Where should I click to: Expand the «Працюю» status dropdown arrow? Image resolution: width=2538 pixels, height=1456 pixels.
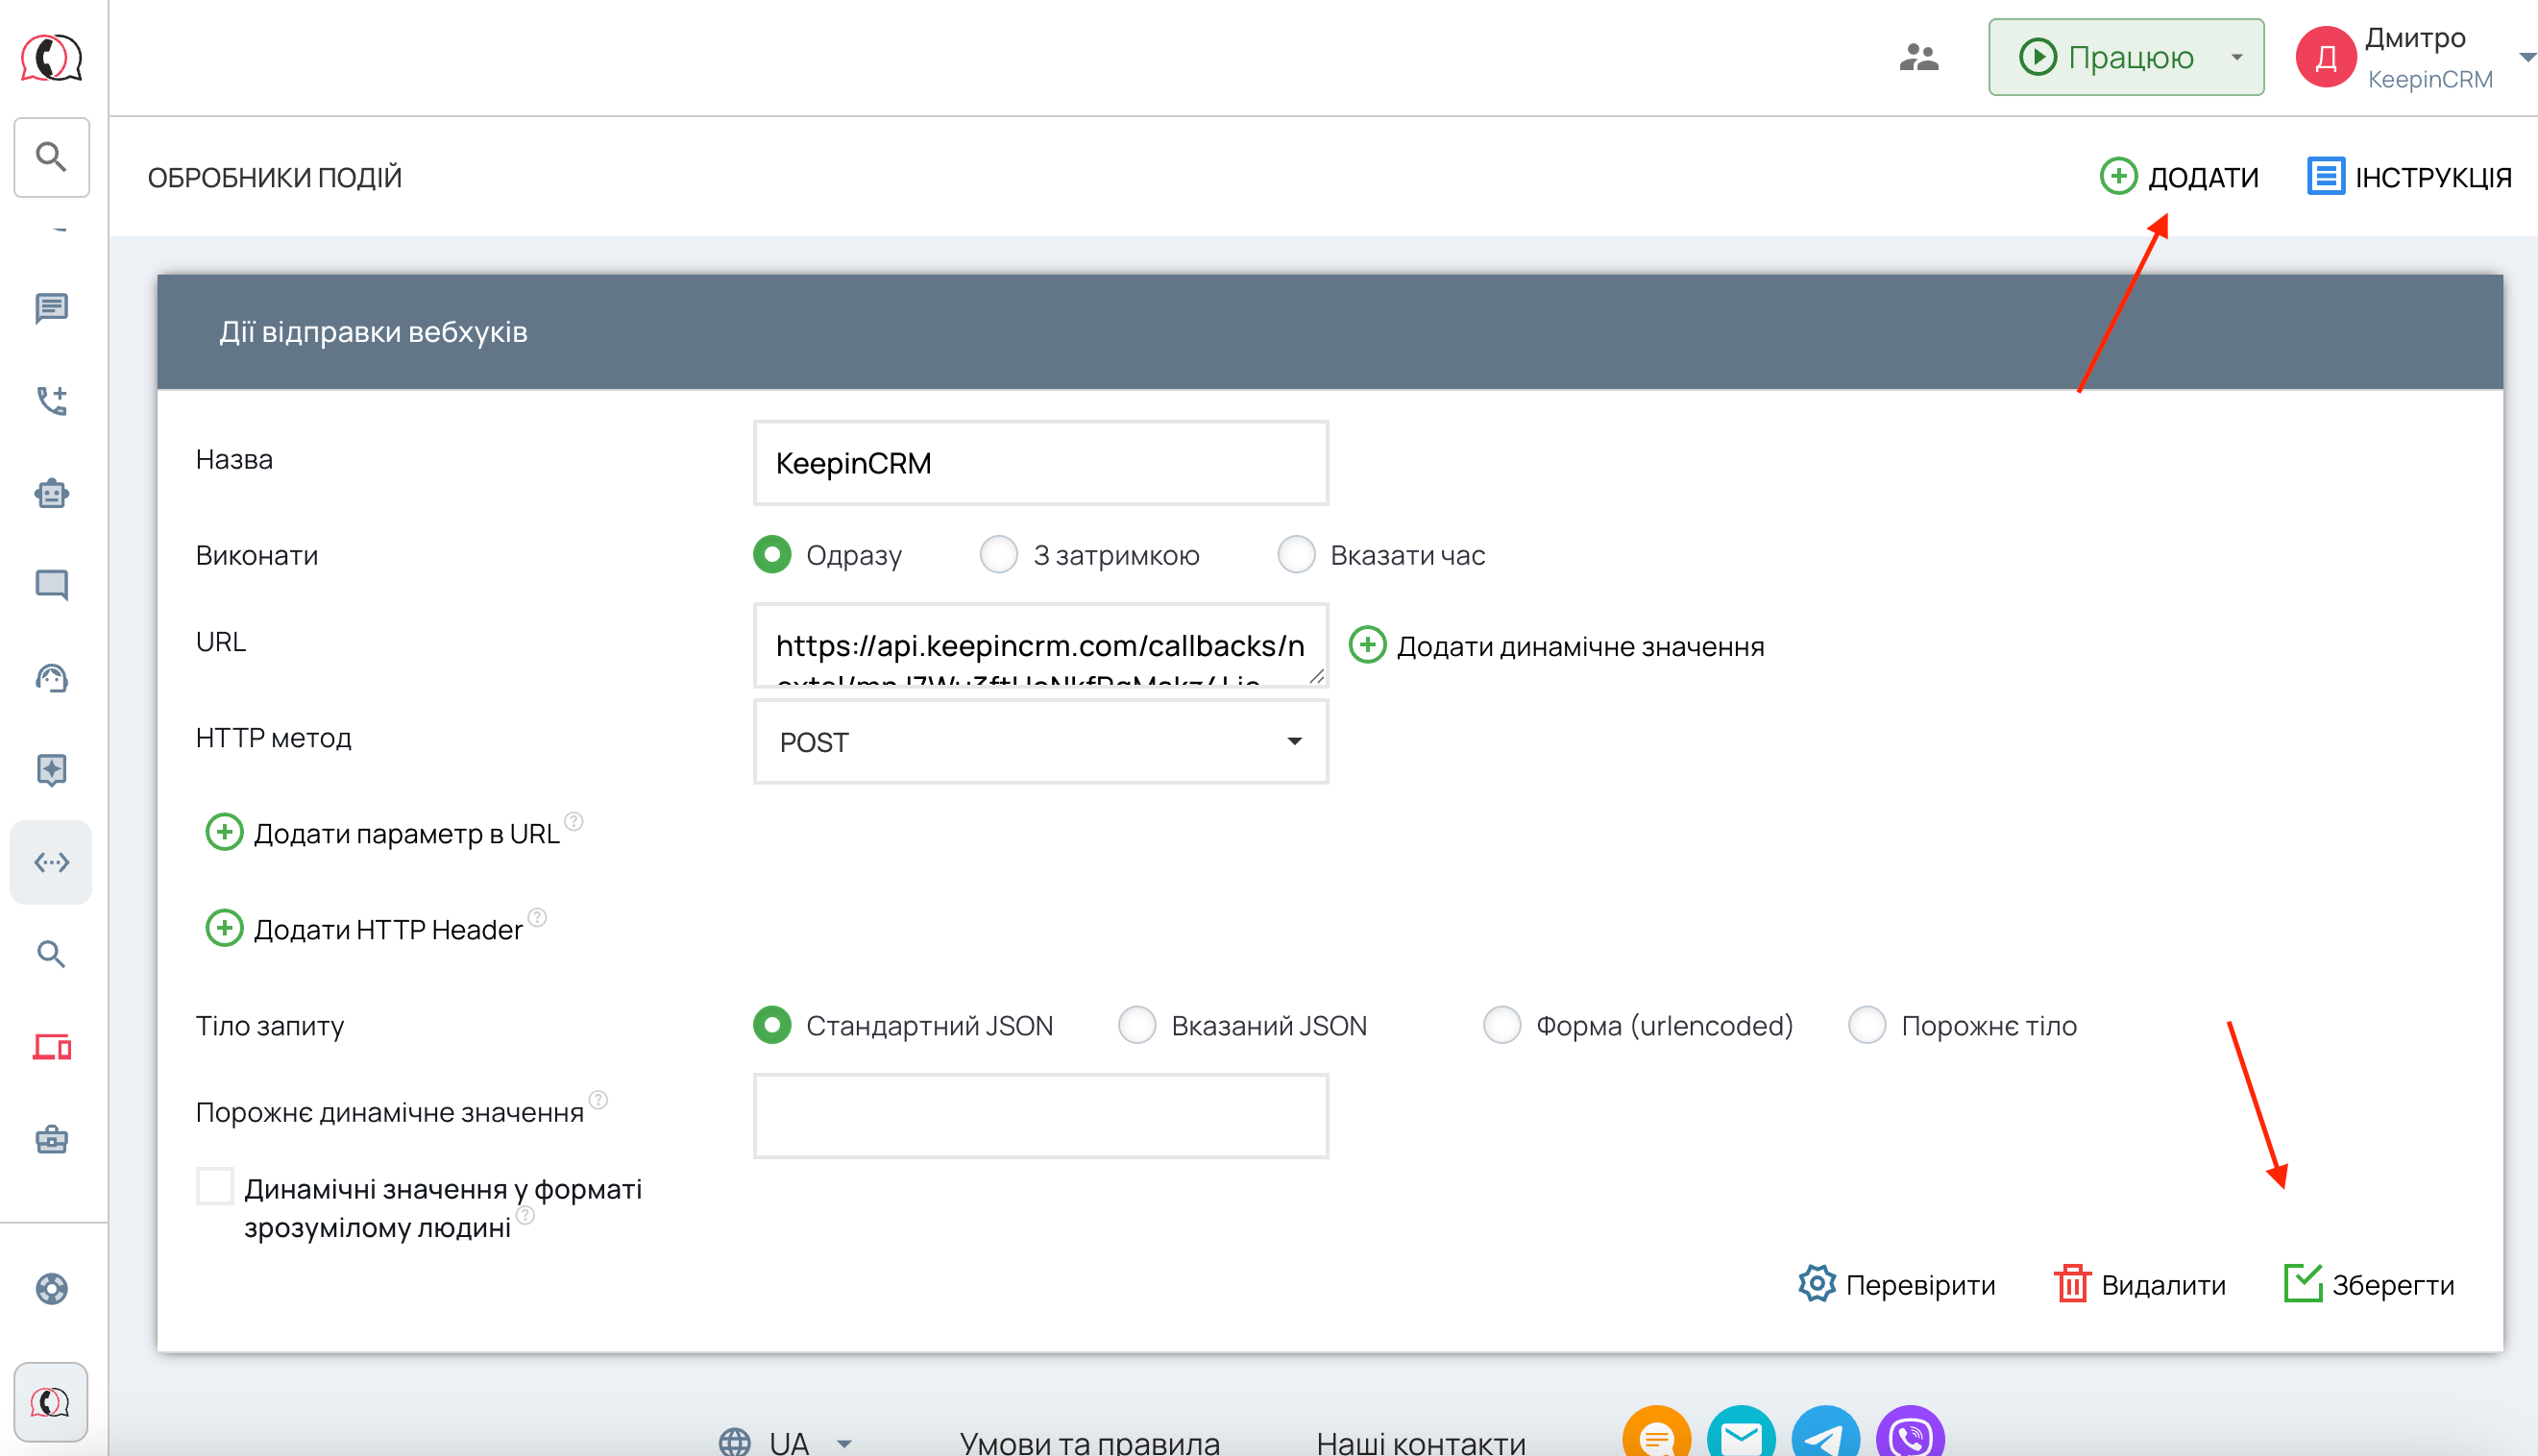[x=2235, y=57]
